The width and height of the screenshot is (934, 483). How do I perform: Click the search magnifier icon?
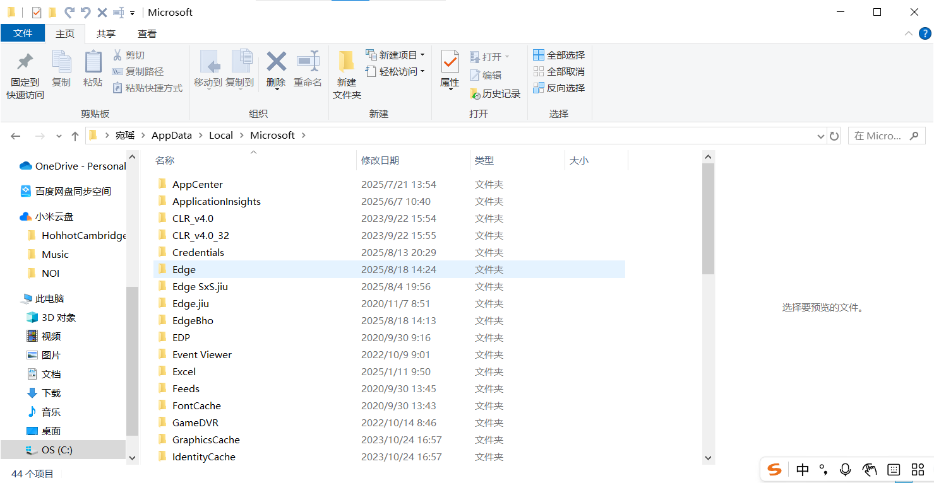(x=913, y=136)
